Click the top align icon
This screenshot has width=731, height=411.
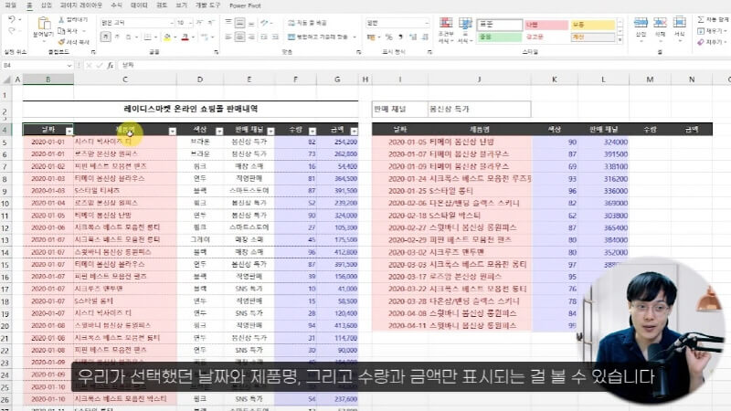(228, 22)
